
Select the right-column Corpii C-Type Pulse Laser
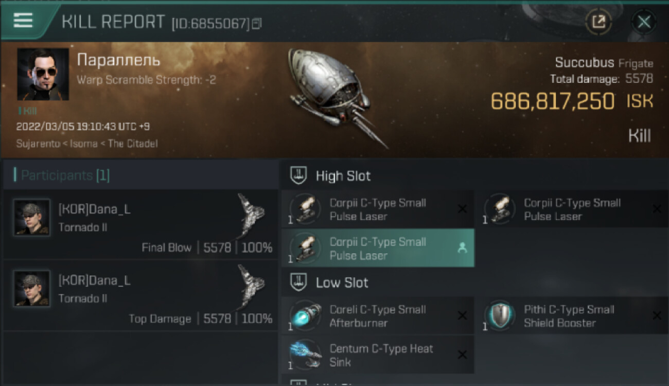click(571, 209)
